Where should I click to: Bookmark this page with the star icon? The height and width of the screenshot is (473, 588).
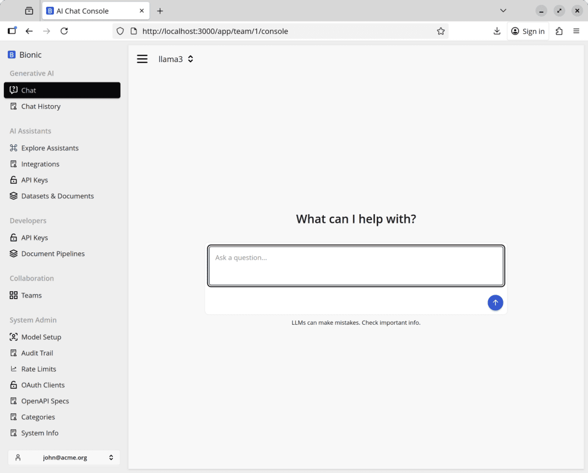coord(441,31)
